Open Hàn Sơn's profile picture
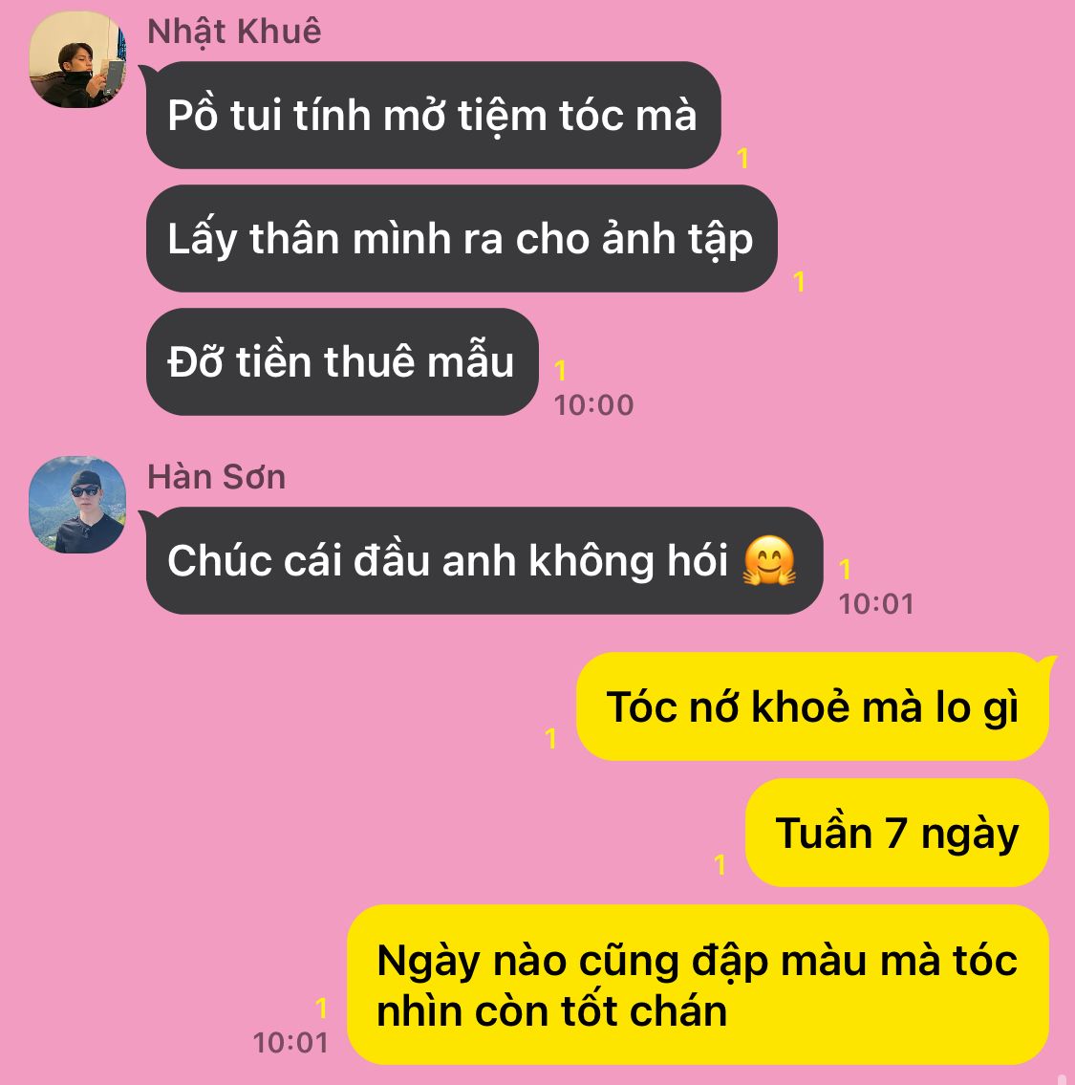The height and width of the screenshot is (1085, 1075). pos(77,505)
